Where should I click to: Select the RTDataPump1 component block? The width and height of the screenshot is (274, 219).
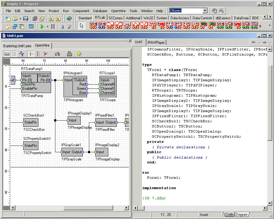coord(36,82)
